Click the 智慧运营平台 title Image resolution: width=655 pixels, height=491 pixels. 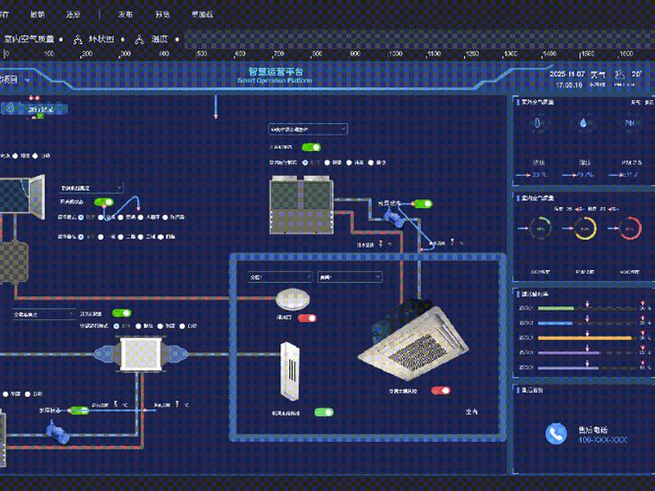[275, 71]
